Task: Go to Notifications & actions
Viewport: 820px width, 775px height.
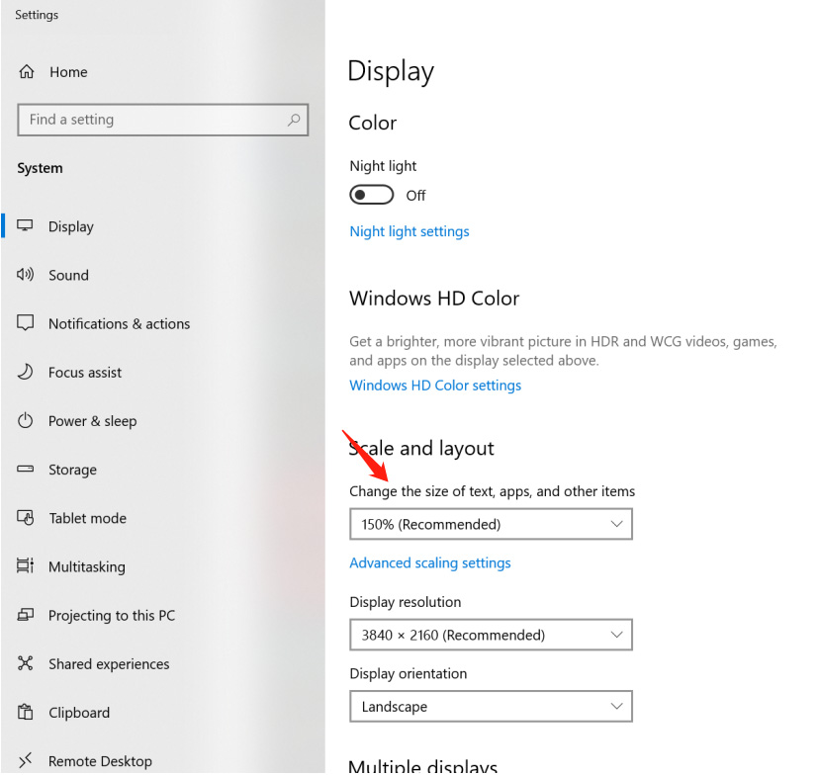Action: [x=120, y=323]
